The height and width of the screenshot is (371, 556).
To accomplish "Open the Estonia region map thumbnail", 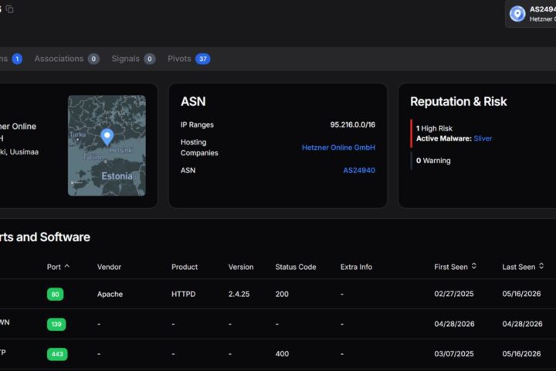I will (107, 145).
